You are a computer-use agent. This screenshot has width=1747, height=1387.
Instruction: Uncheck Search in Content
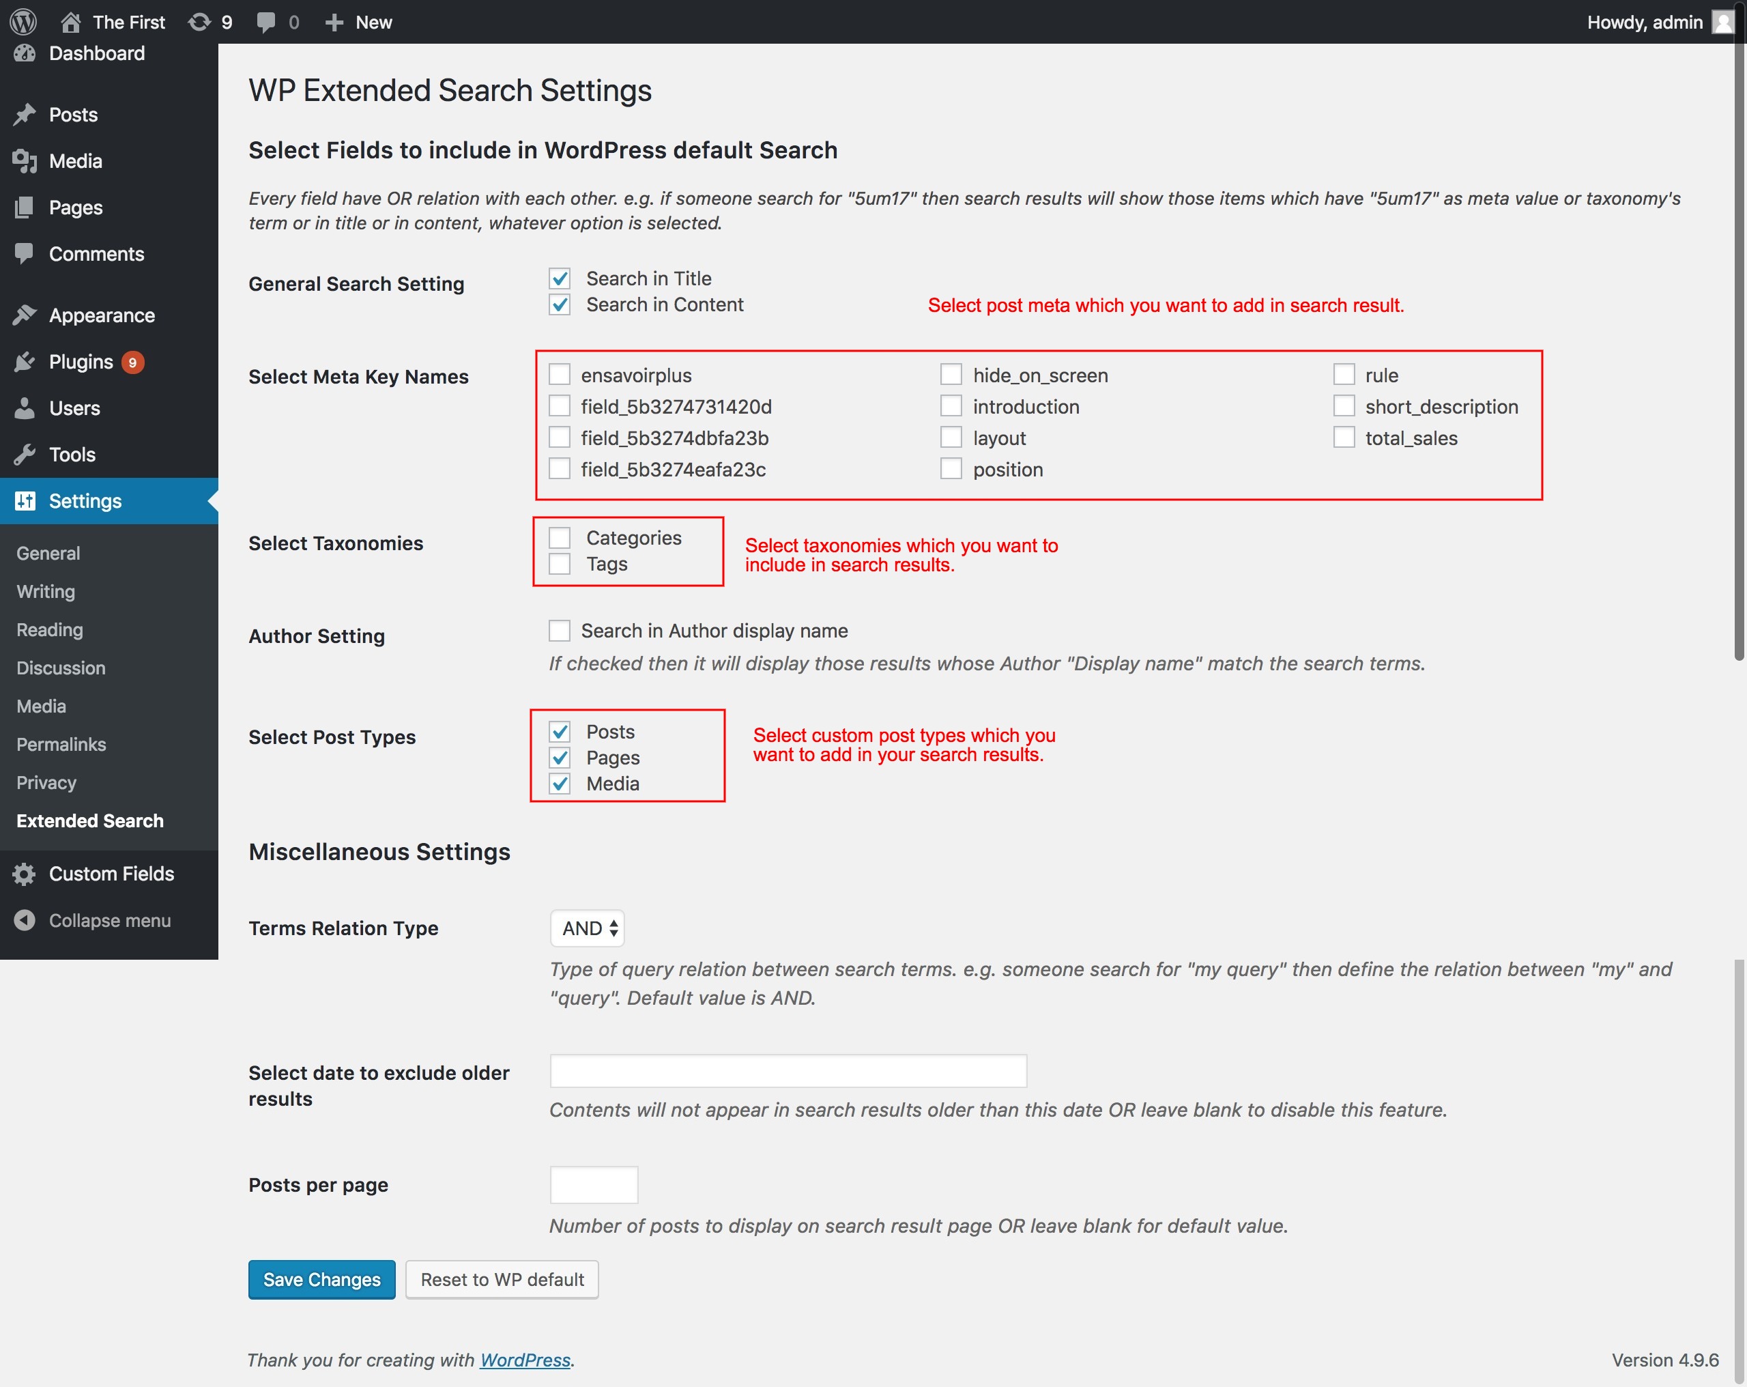(x=559, y=305)
